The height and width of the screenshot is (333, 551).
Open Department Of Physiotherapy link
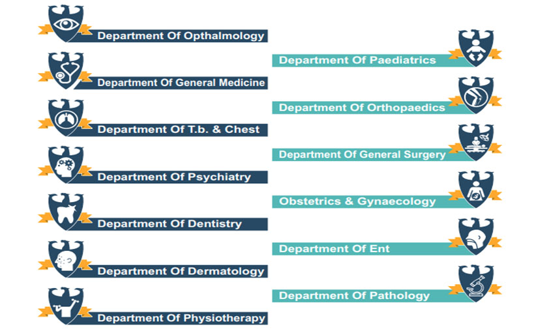[181, 318]
